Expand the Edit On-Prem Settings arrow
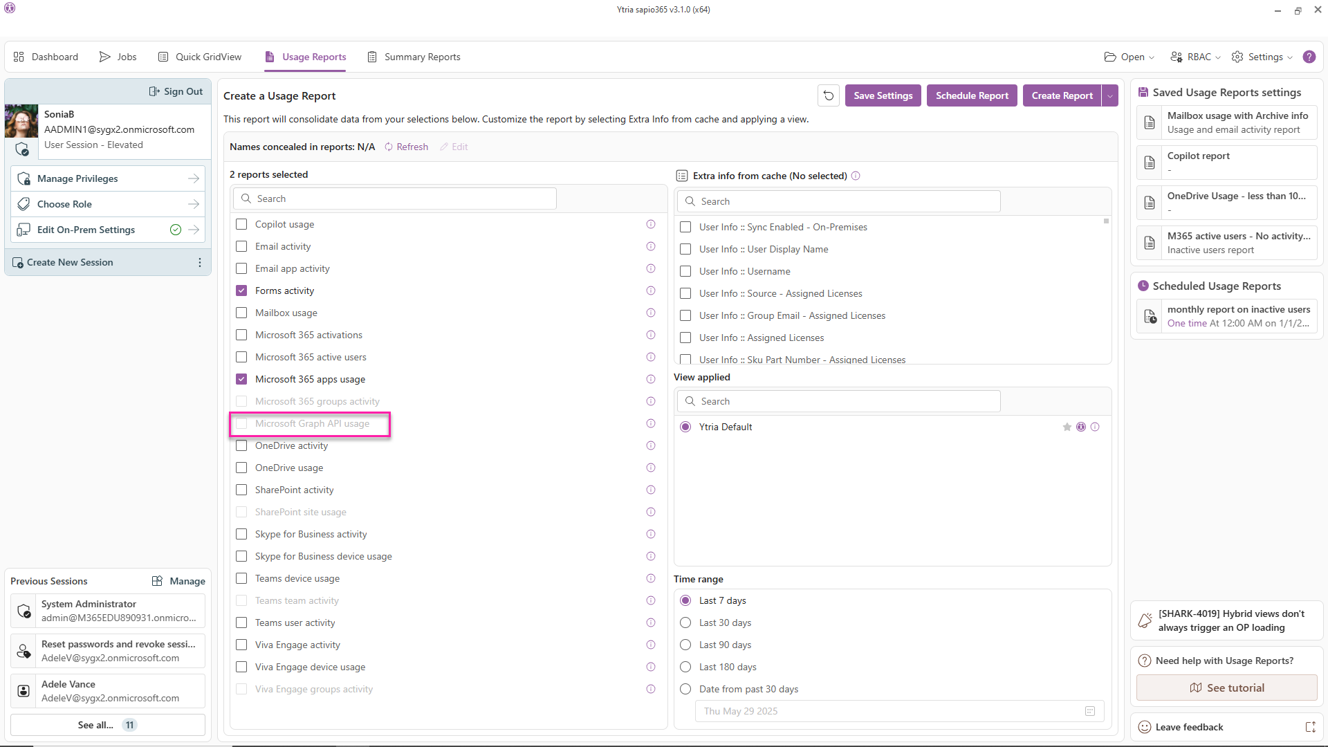Screen dimensions: 1328x747 coord(194,230)
